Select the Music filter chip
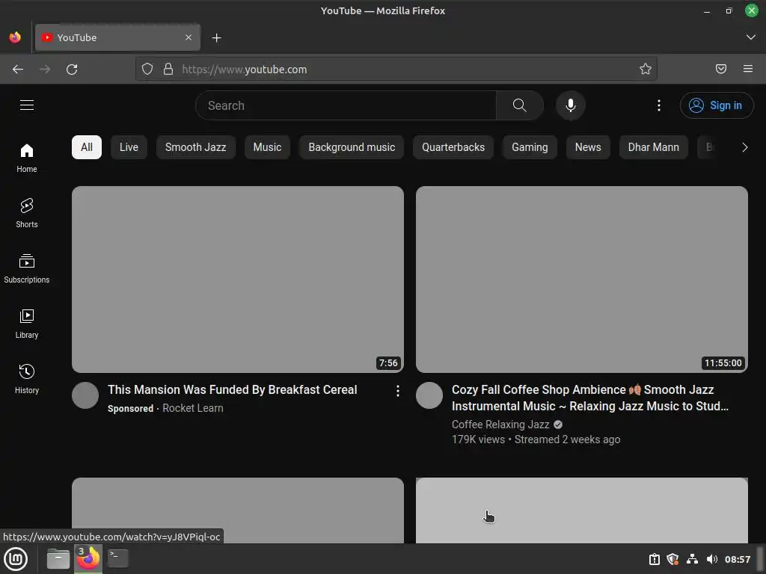The height and width of the screenshot is (574, 766). (x=267, y=147)
